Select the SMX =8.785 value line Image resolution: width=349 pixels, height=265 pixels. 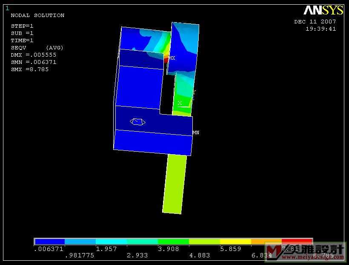point(30,69)
